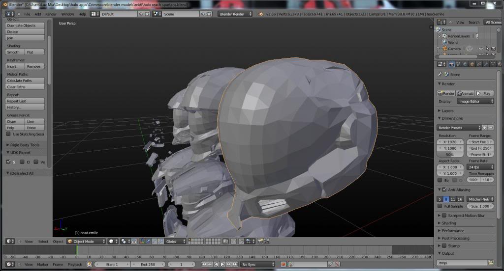The width and height of the screenshot is (504, 271).
Task: Expand RenderLayers tree item in outliner
Action: click(x=440, y=36)
